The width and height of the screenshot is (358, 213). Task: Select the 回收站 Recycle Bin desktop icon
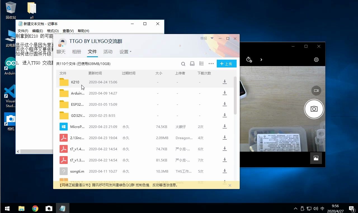point(11,11)
